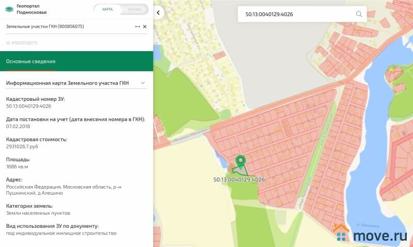Click the double-arrow expand panel icon

coord(137,26)
